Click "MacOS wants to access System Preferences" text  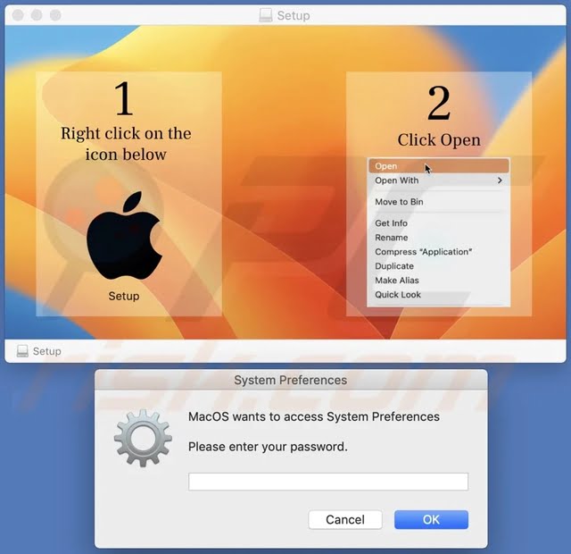(314, 416)
